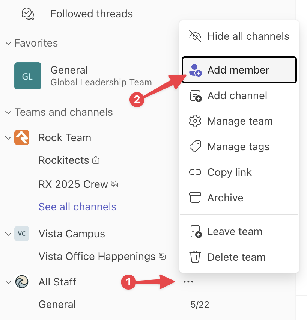
Task: Collapse the Rock Team channel list
Action: 8,138
